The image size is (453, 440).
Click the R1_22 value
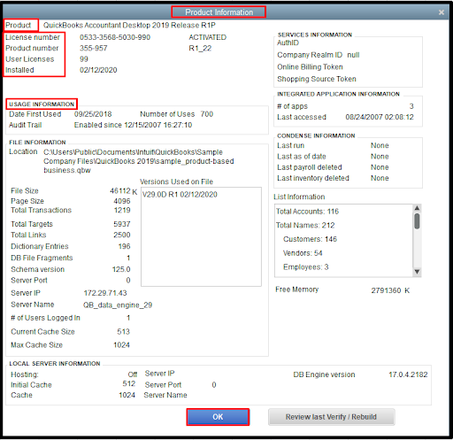pyautogui.click(x=200, y=48)
